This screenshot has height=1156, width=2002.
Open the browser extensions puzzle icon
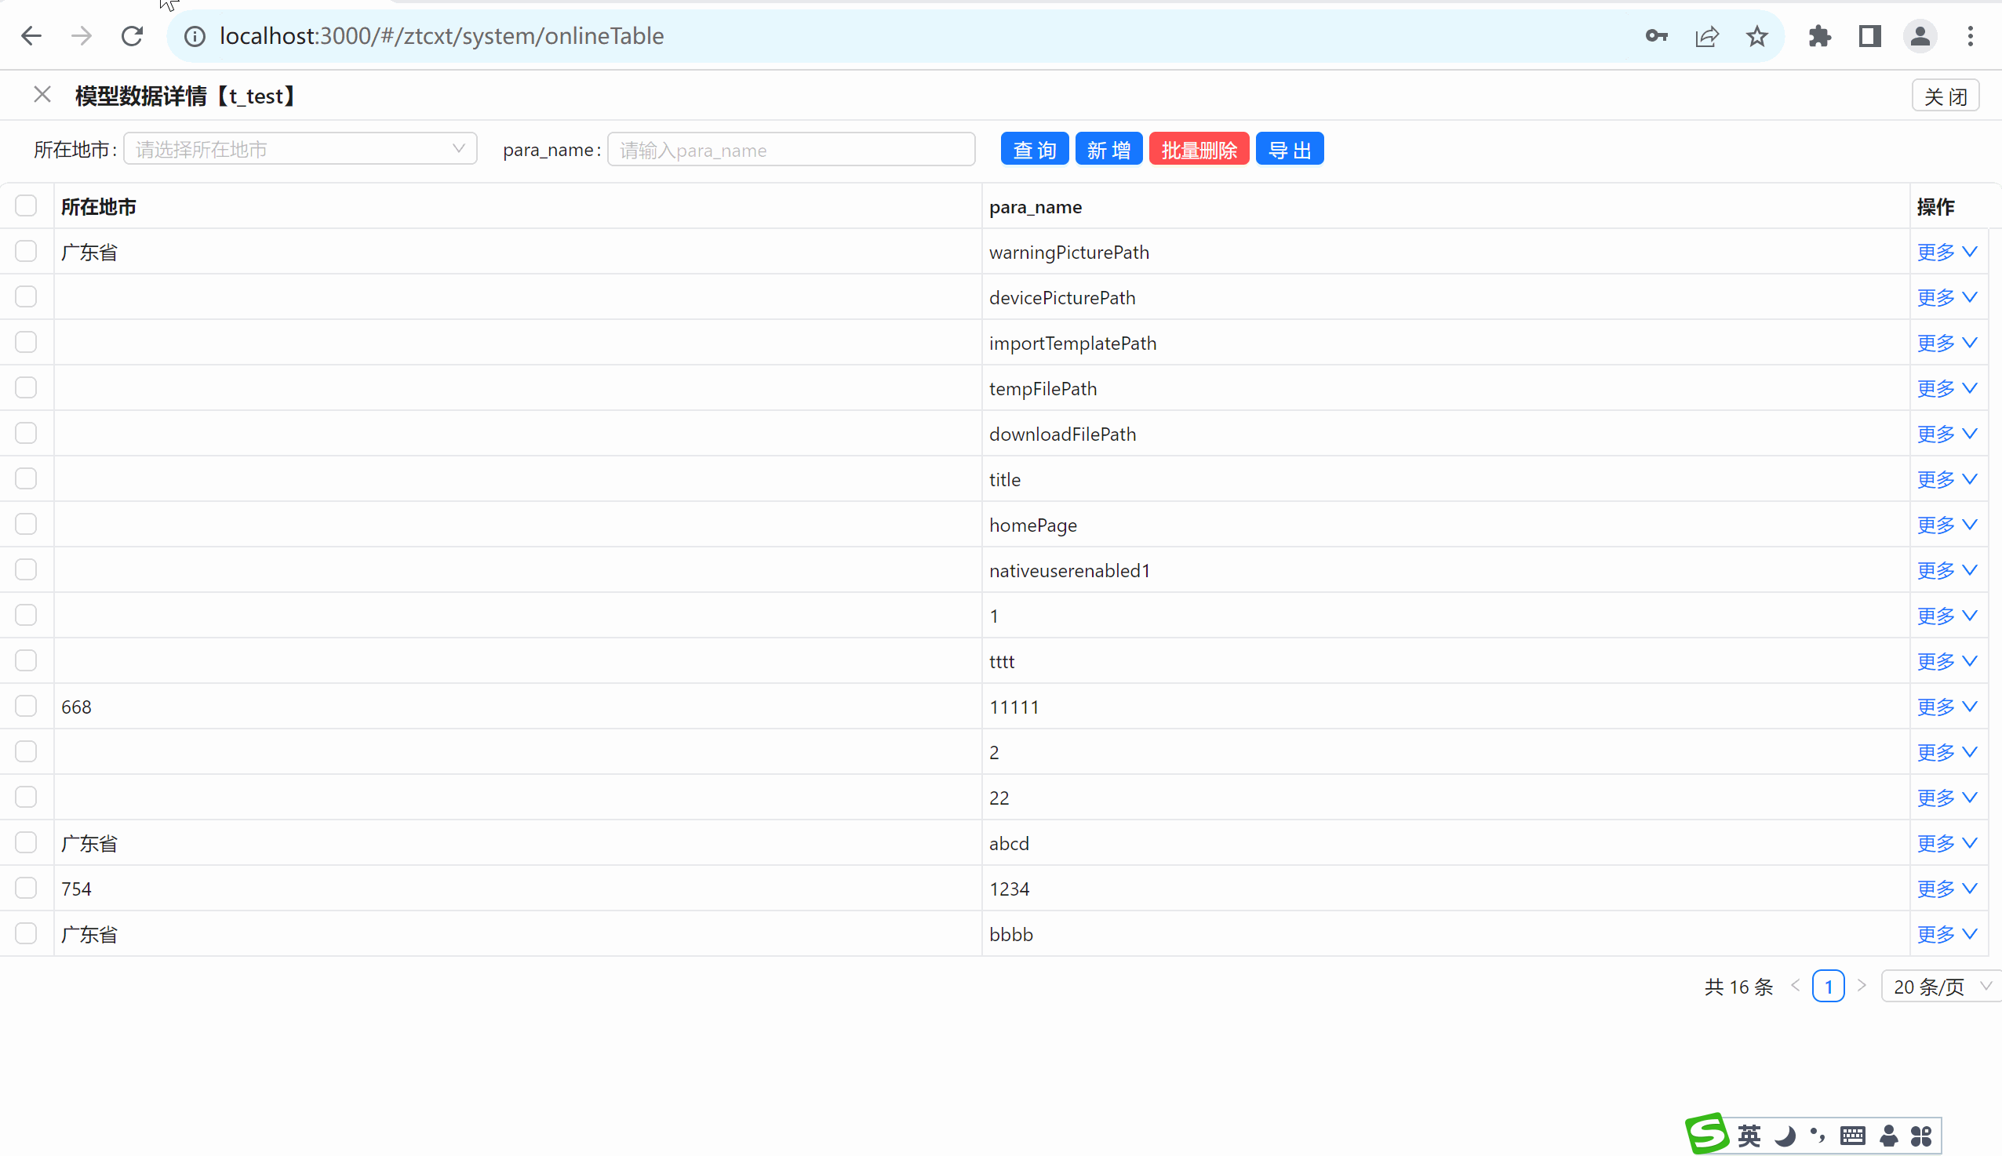click(x=1819, y=36)
